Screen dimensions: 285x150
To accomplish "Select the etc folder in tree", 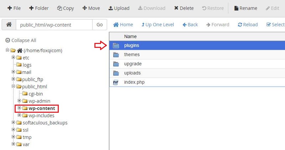I will coord(26,58).
